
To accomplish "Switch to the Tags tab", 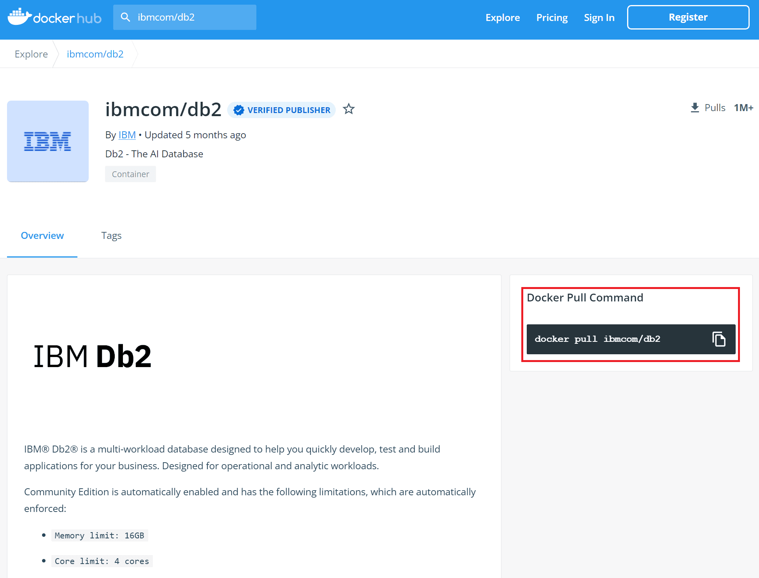I will [111, 235].
